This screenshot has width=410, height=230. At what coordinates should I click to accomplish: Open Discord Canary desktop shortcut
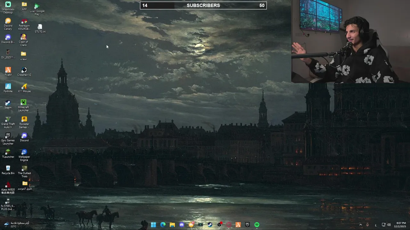point(8,24)
